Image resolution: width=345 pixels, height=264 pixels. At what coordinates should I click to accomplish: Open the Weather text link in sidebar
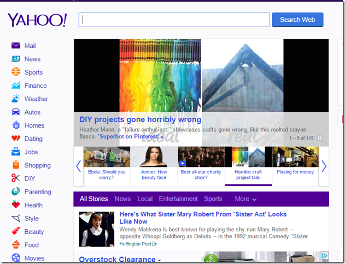tap(36, 99)
